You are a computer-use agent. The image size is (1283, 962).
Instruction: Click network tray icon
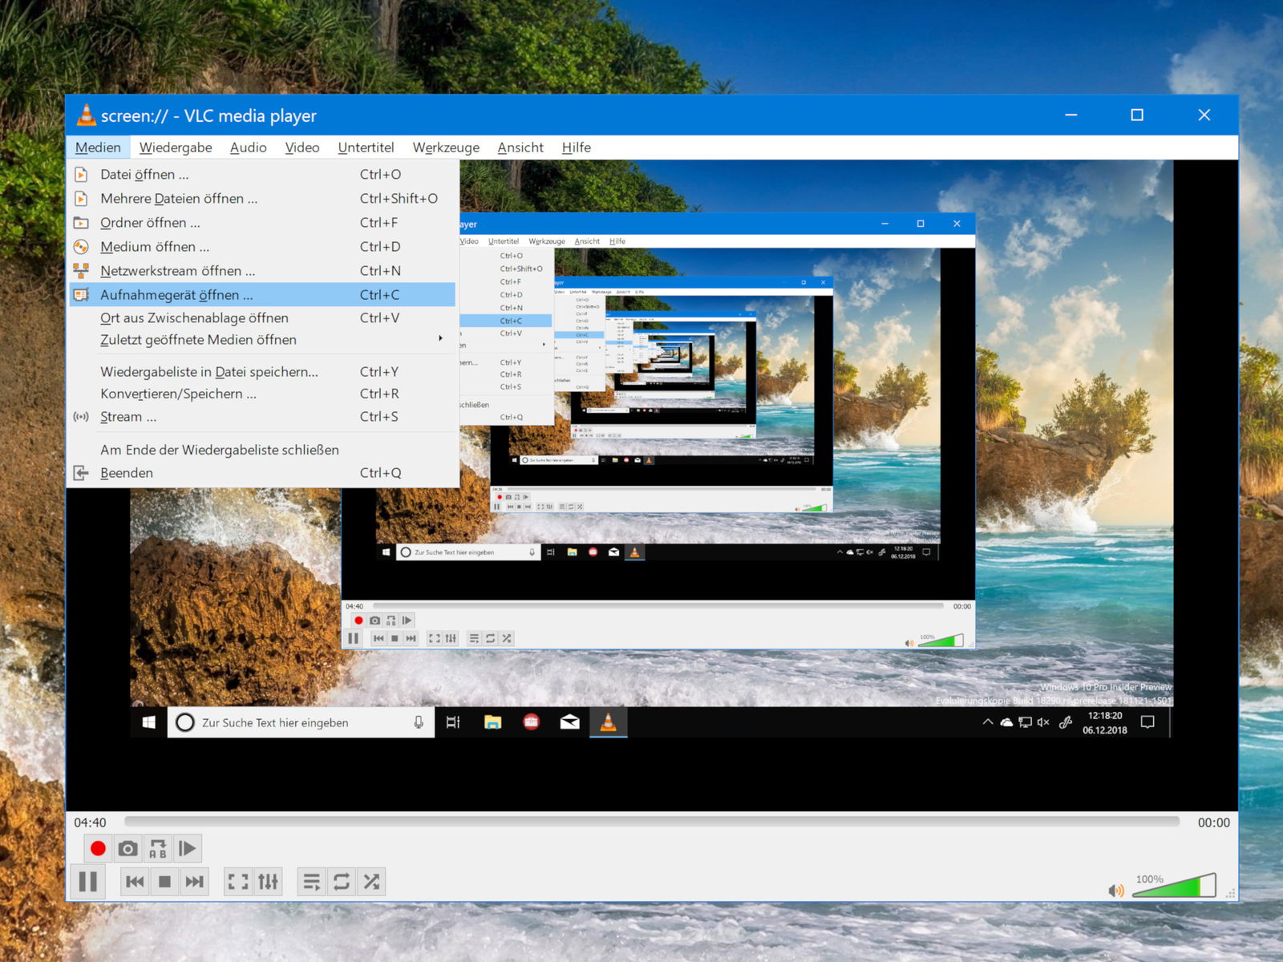(x=1025, y=722)
